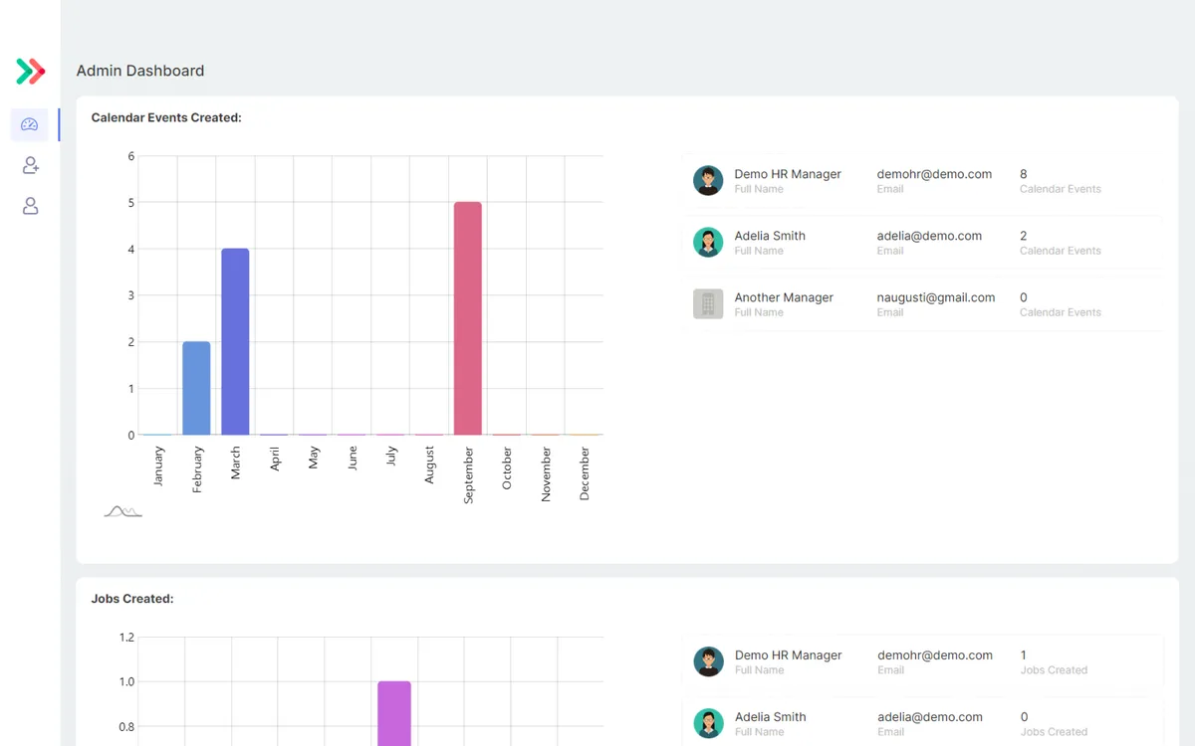Click the amCharts logo under the calendar chart
This screenshot has width=1195, height=746.
coord(123,511)
